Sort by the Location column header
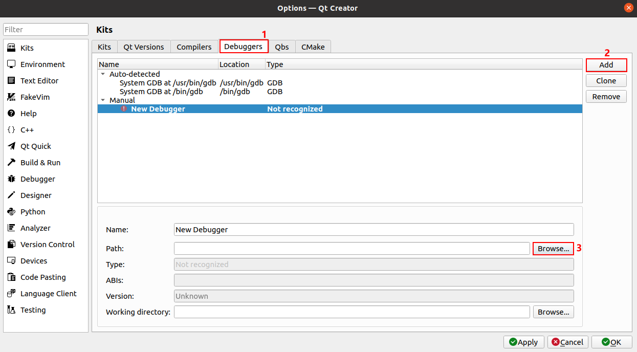Image resolution: width=637 pixels, height=352 pixels. pyautogui.click(x=241, y=64)
